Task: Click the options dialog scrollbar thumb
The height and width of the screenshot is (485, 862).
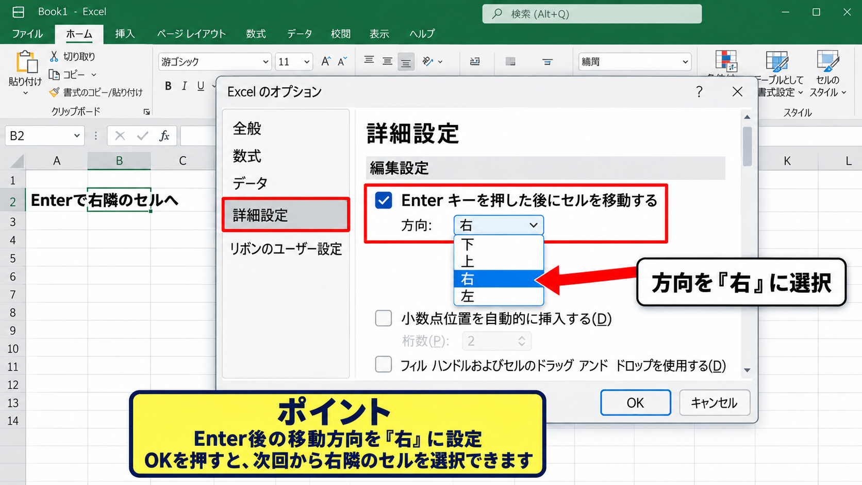Action: tap(747, 147)
